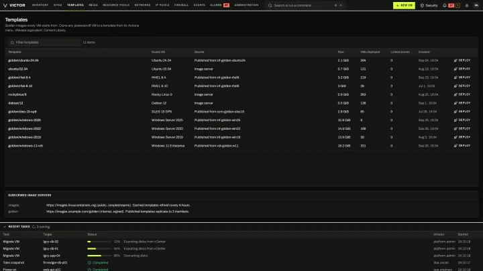Click the yellow warning count badge

(x=458, y=5)
